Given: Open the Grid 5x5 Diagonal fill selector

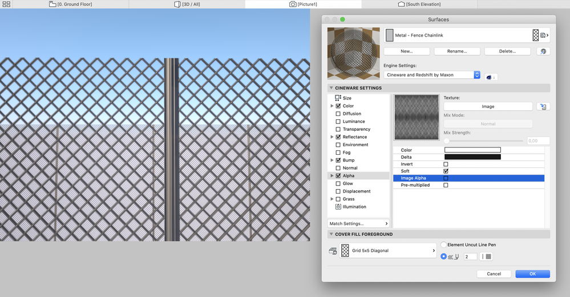Looking at the screenshot, I should coord(388,250).
